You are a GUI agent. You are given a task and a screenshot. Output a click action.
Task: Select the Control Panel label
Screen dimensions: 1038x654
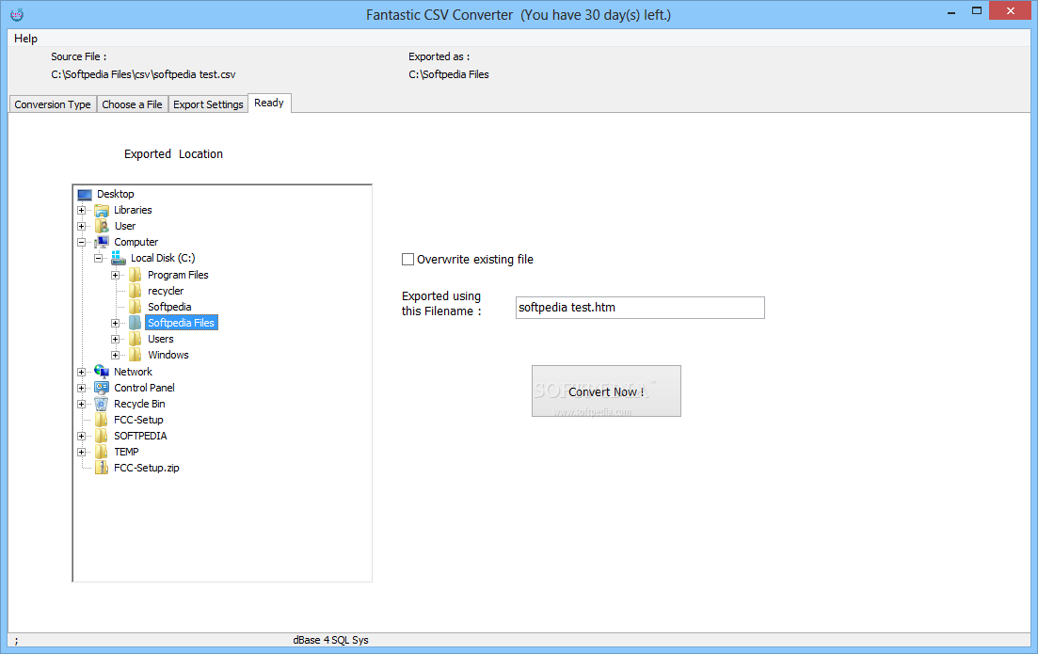(144, 388)
